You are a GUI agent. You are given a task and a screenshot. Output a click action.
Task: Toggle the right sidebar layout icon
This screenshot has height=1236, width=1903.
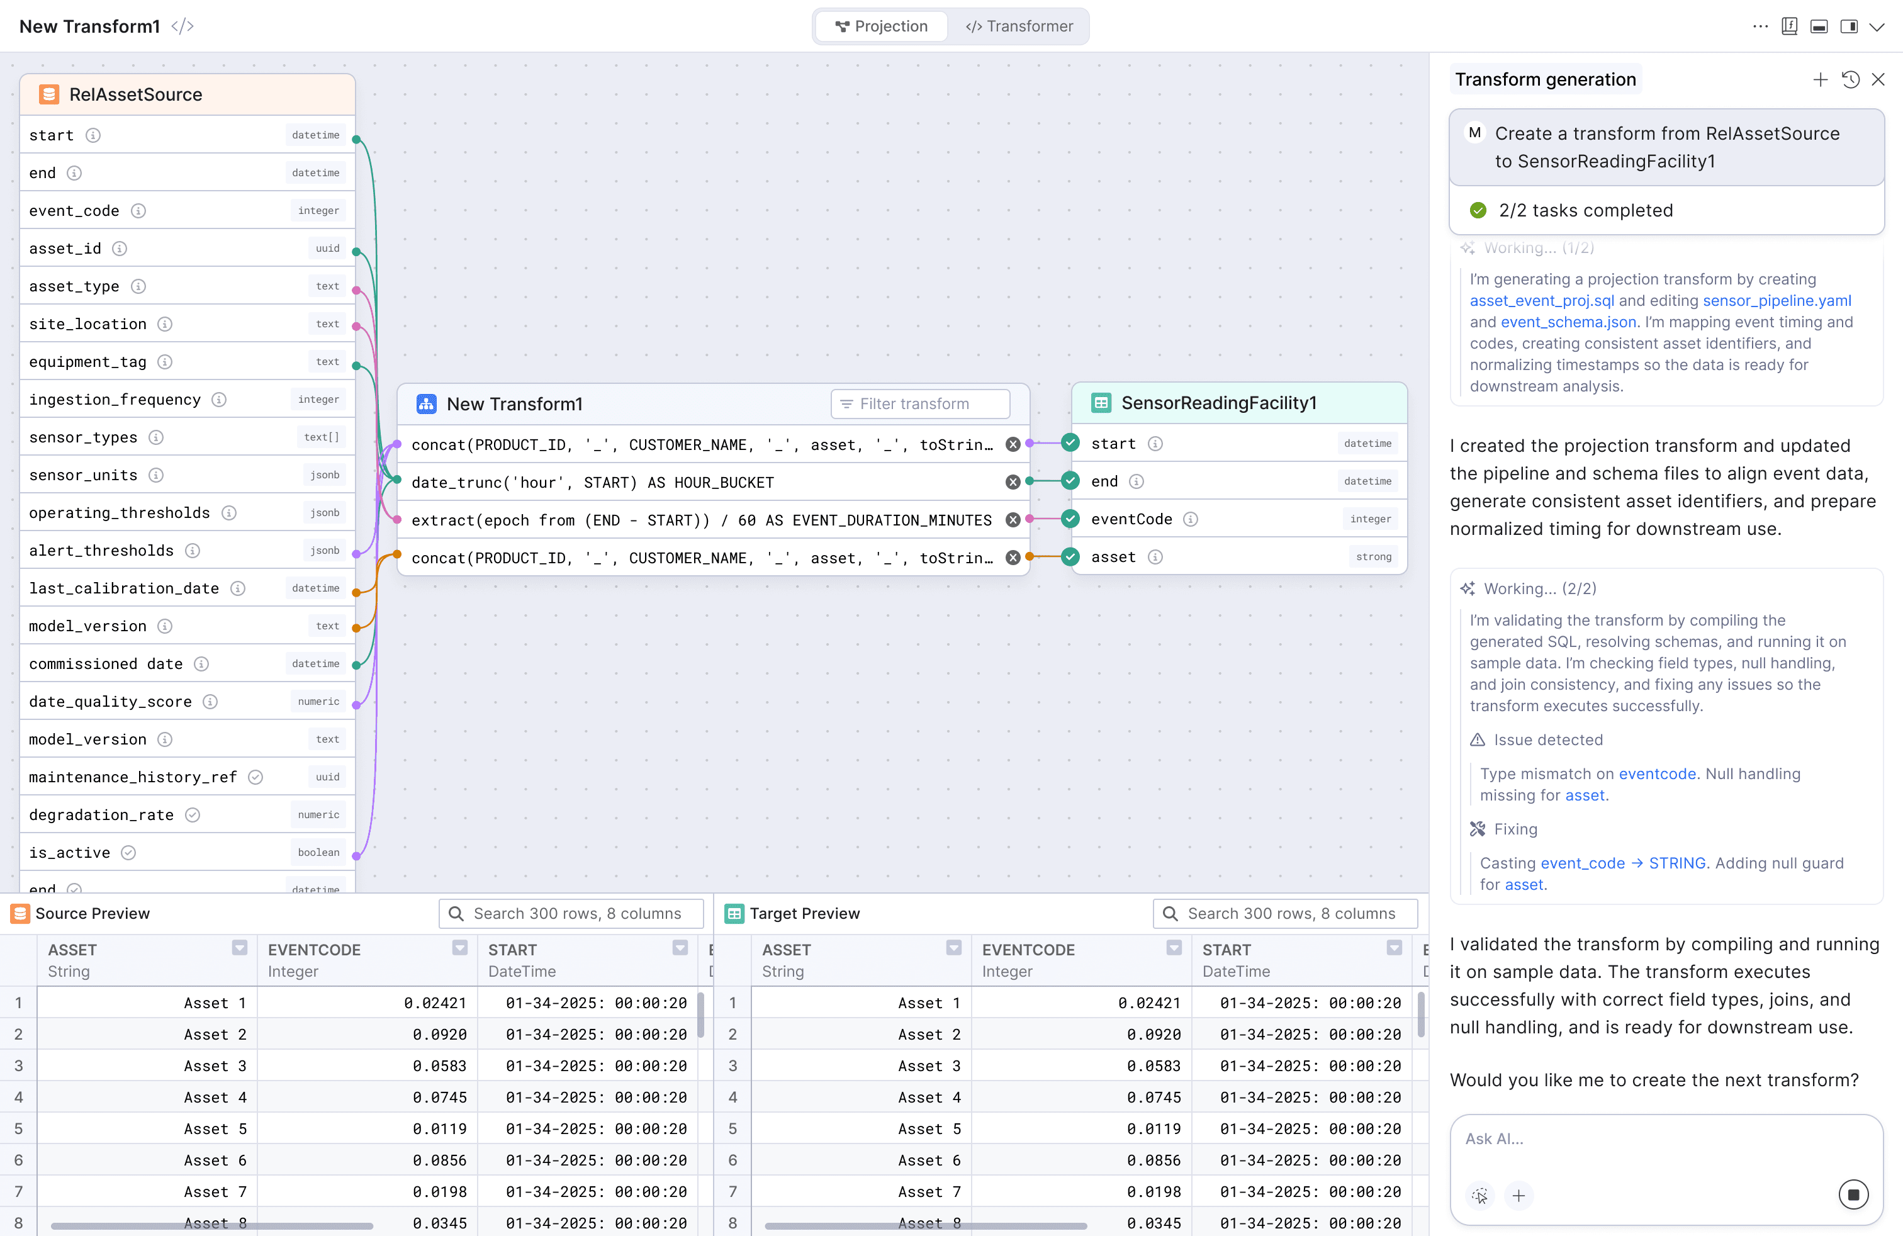1850,26
